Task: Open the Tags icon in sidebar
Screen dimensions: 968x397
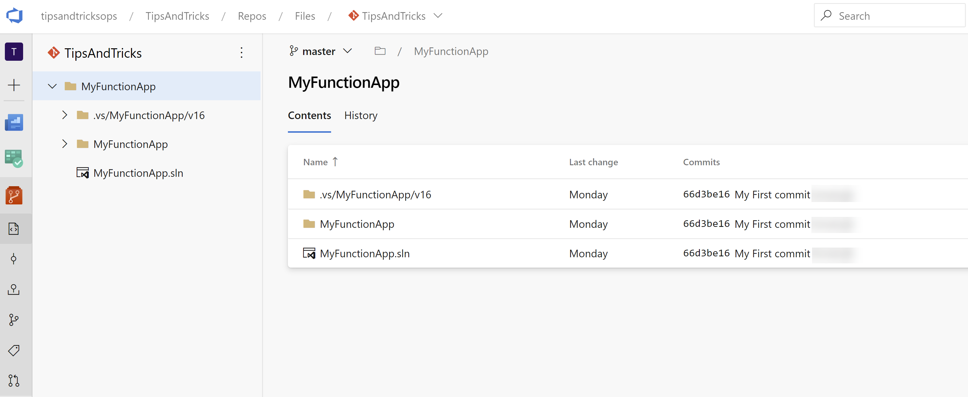Action: 14,350
